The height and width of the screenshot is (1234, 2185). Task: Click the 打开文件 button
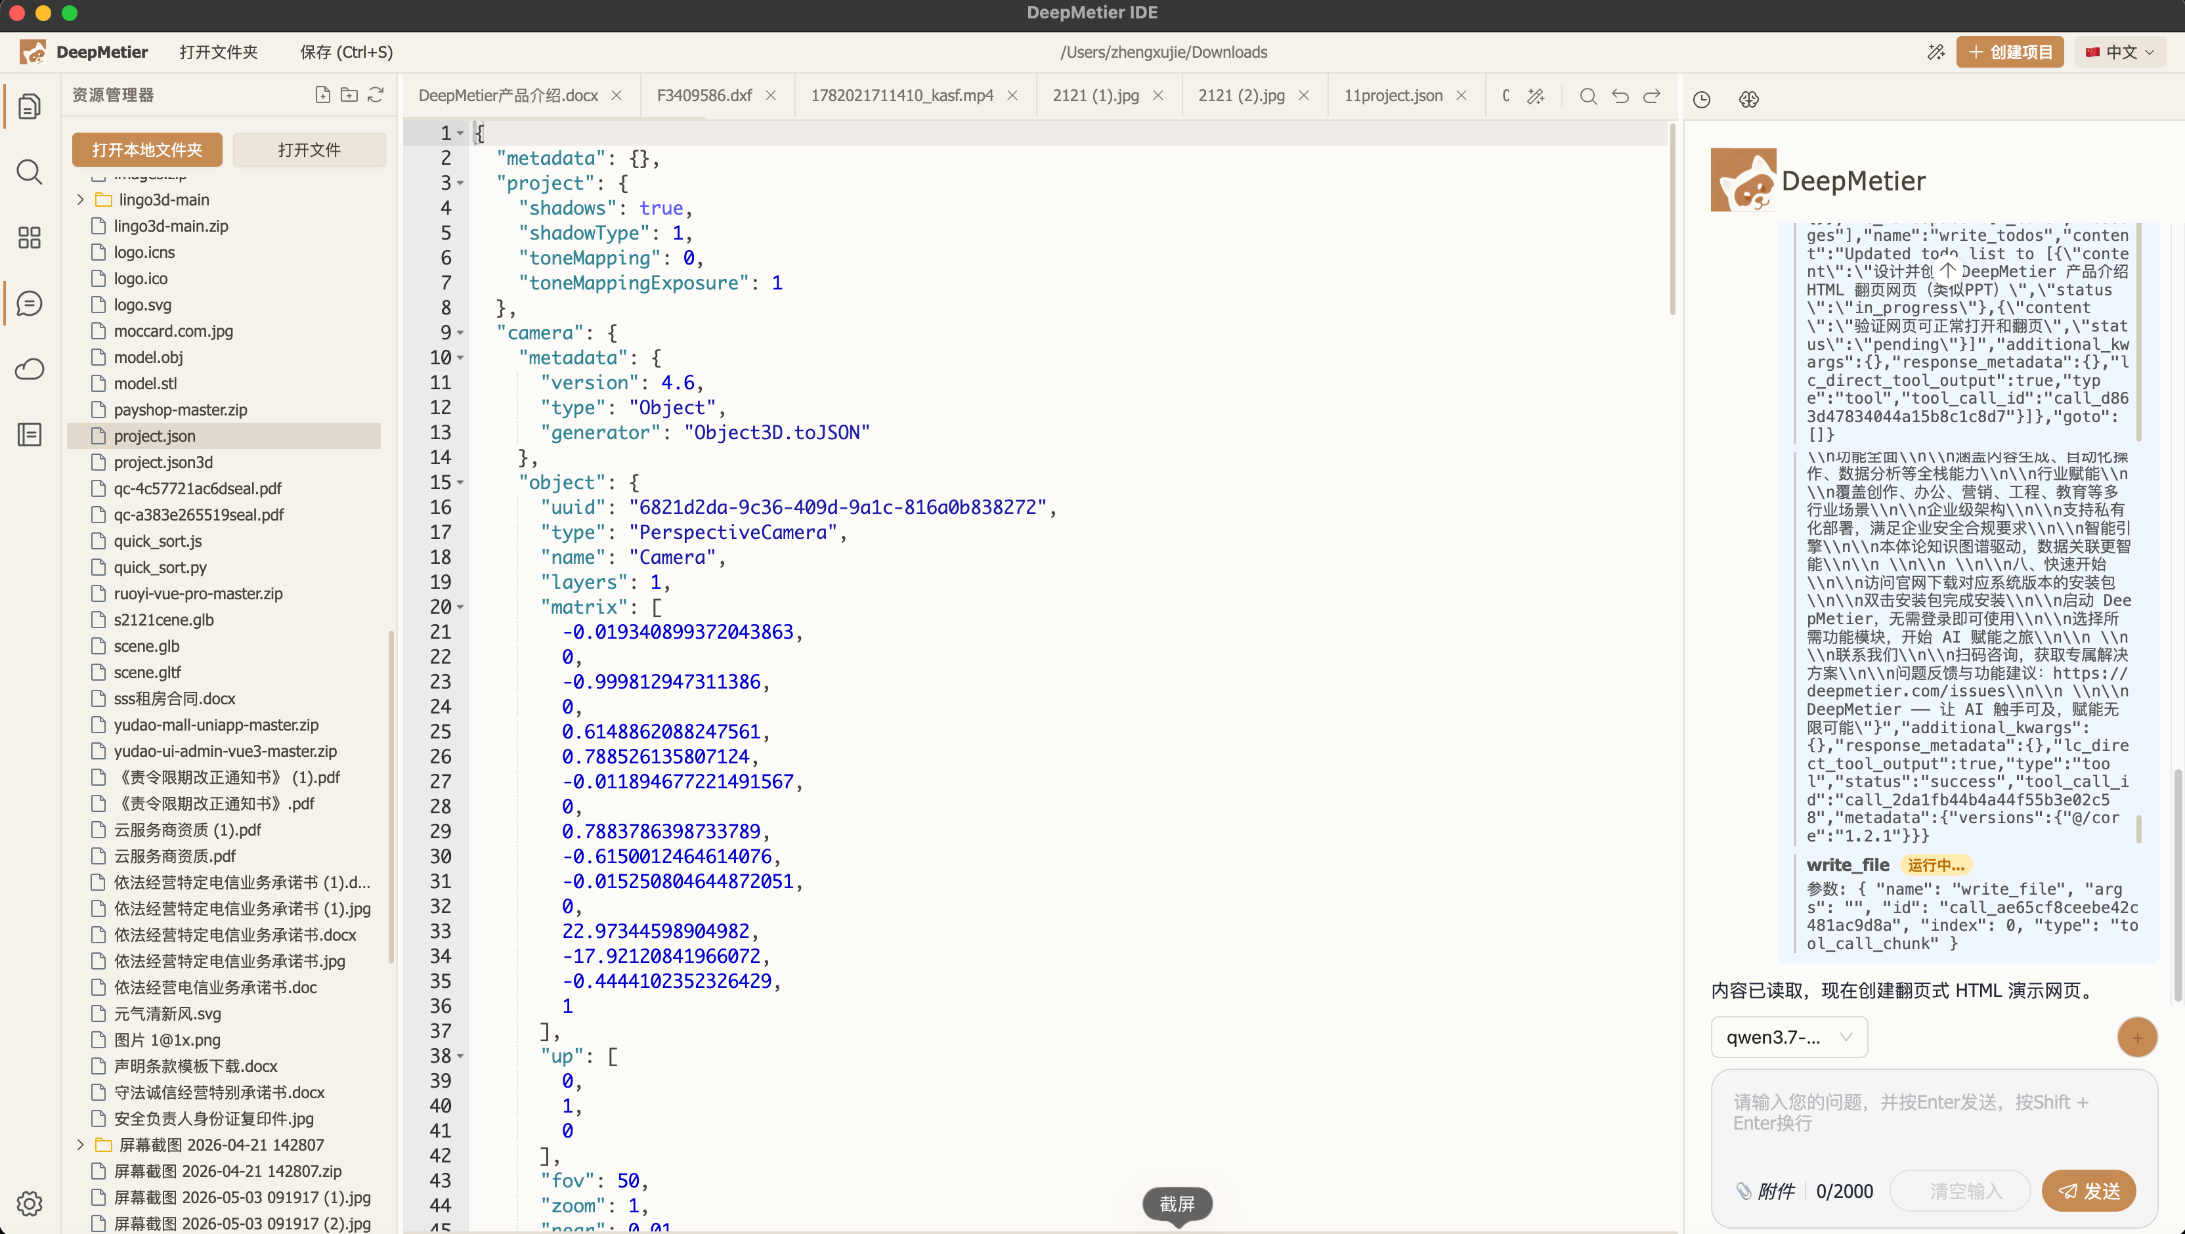[309, 149]
